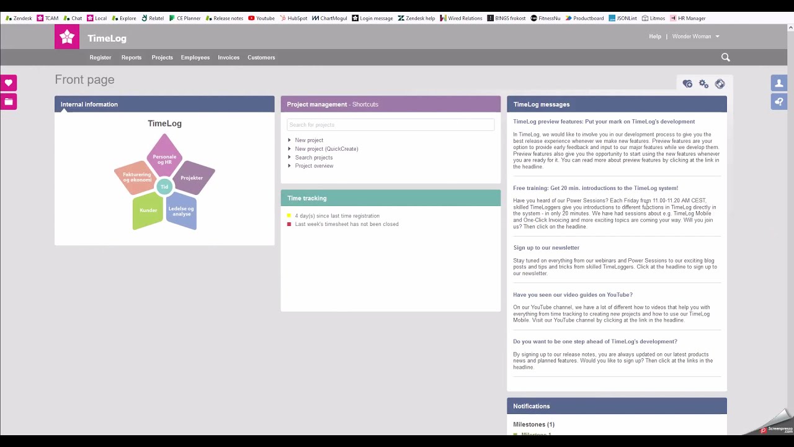Click pink Personale og HR petal

[164, 156]
